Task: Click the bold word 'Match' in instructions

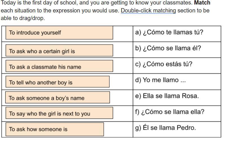Action: tap(202, 3)
